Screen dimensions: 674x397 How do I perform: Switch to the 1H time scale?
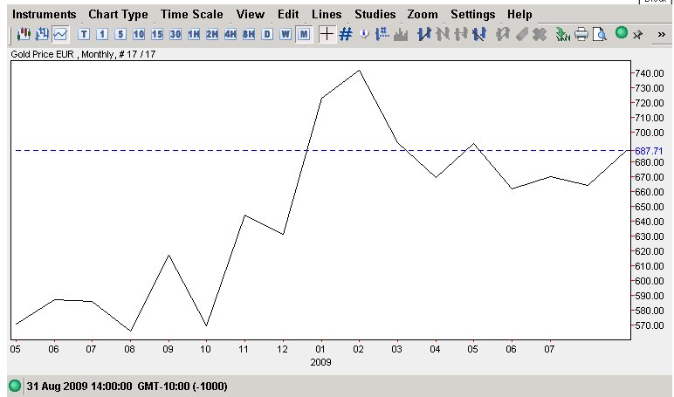193,34
